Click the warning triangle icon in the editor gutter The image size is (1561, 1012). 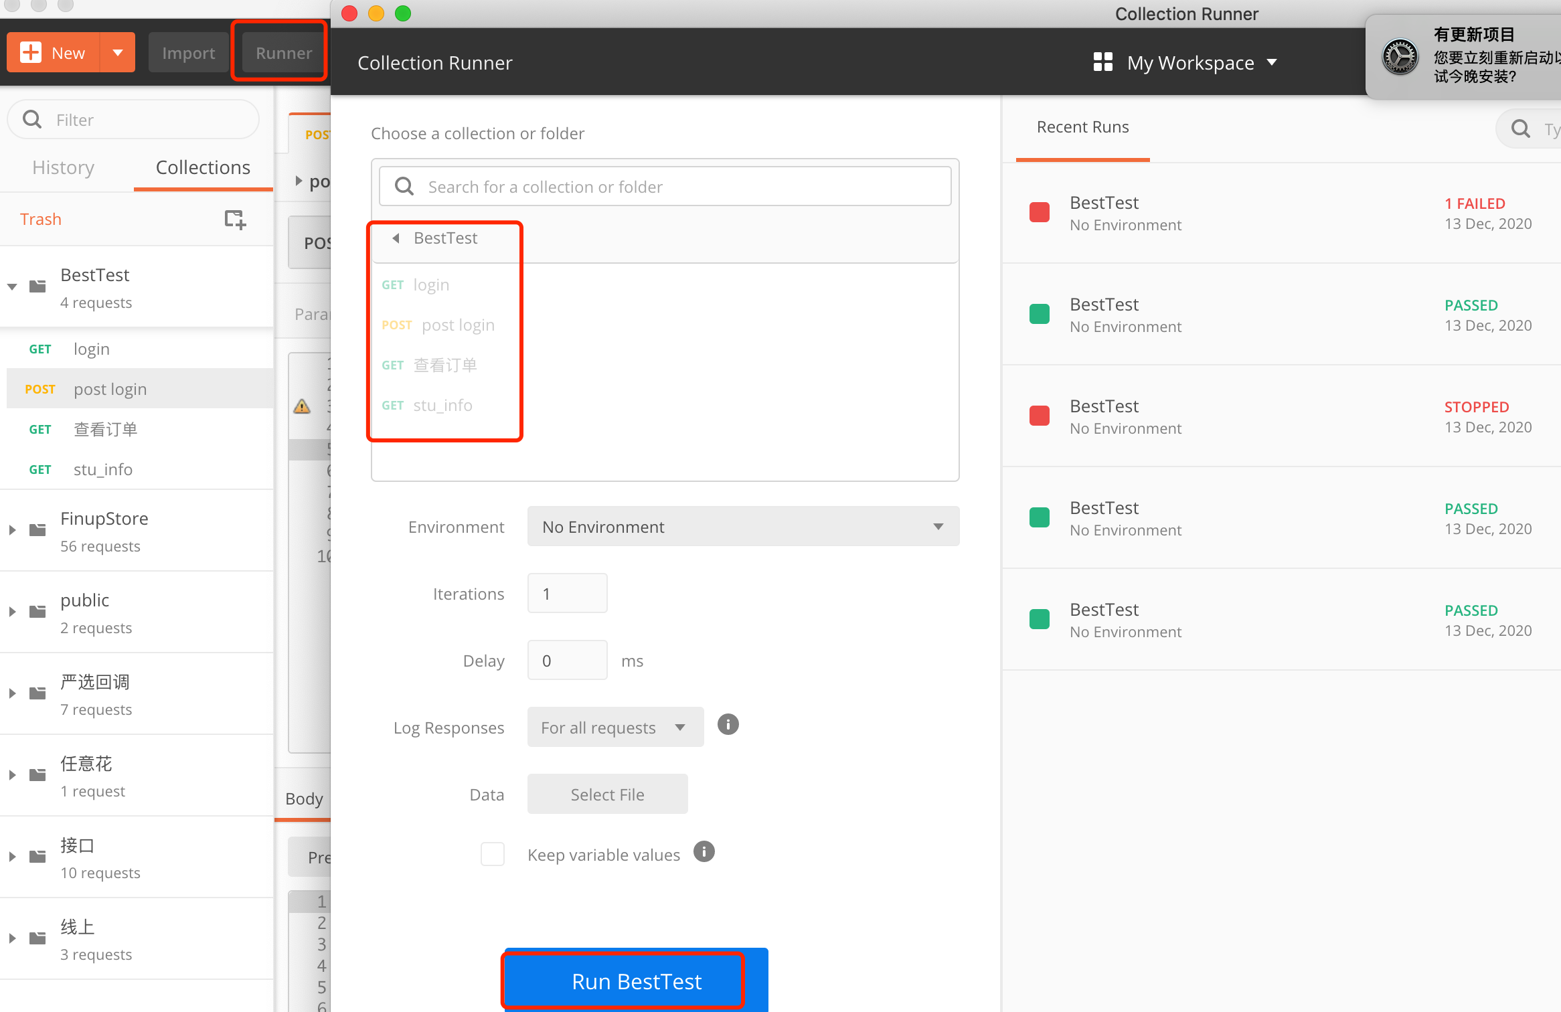point(303,406)
